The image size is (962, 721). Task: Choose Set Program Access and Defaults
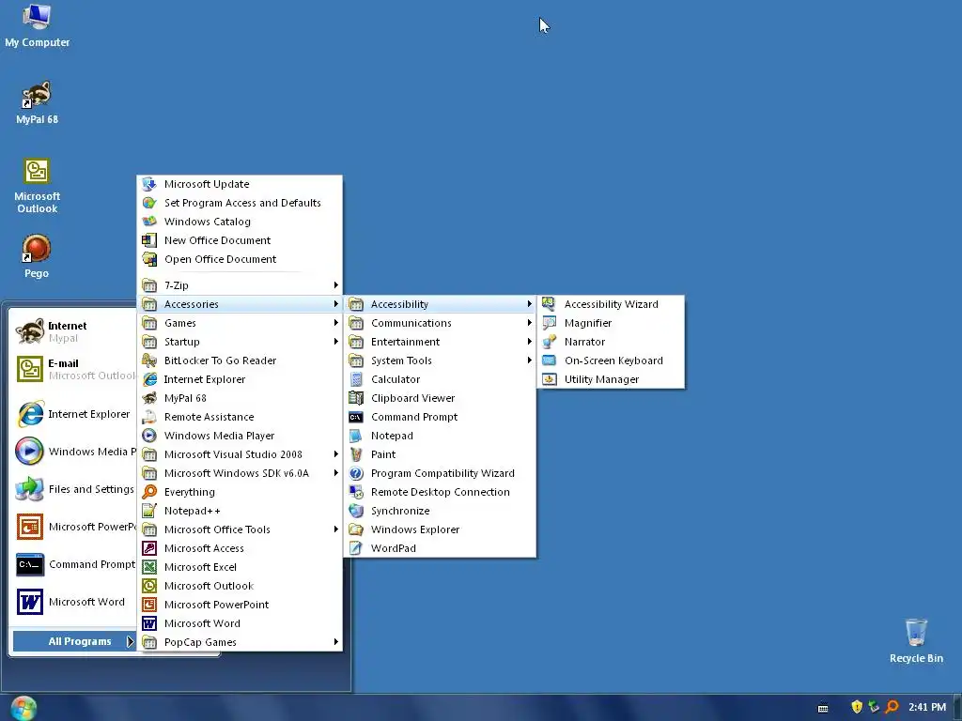[240, 203]
